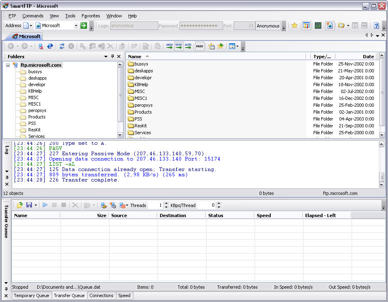Image resolution: width=388 pixels, height=302 pixels.
Task: Toggle the Transfer Queue window icon
Action: [x=306, y=25]
